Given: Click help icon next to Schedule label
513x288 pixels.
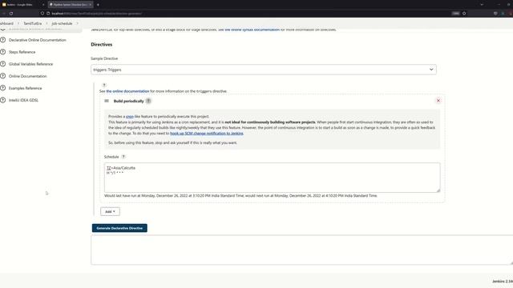Looking at the screenshot, I should [x=123, y=157].
